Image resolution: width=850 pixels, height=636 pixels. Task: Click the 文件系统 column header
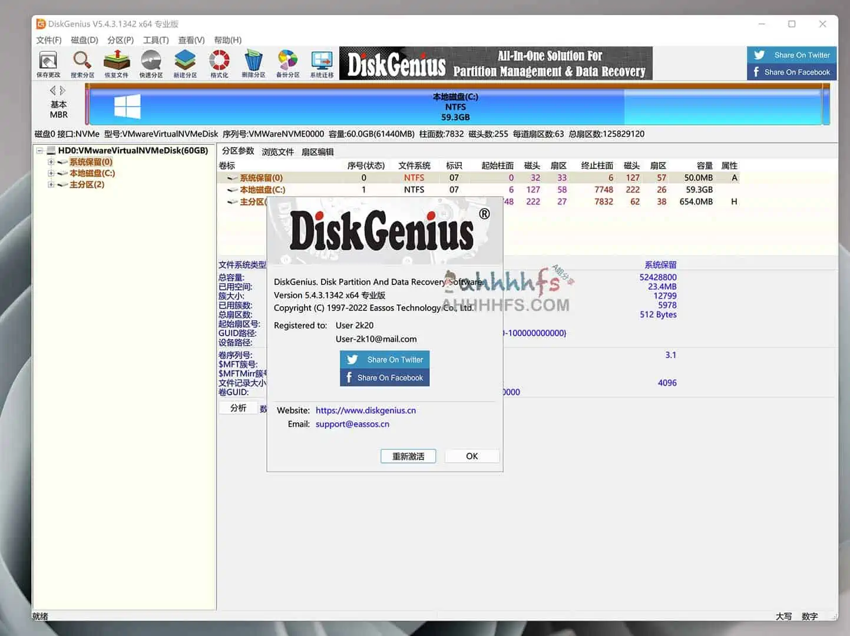[x=414, y=165]
